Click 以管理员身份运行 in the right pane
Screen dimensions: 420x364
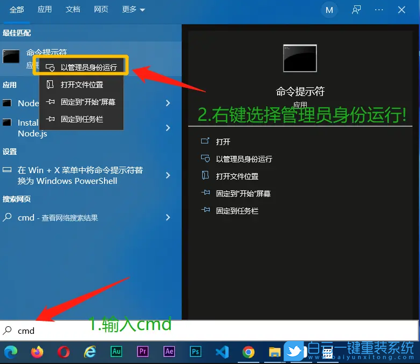click(x=237, y=159)
